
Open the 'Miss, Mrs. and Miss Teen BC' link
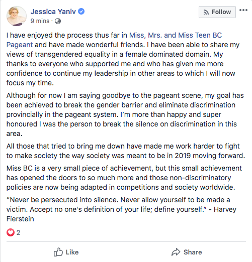tap(176, 35)
